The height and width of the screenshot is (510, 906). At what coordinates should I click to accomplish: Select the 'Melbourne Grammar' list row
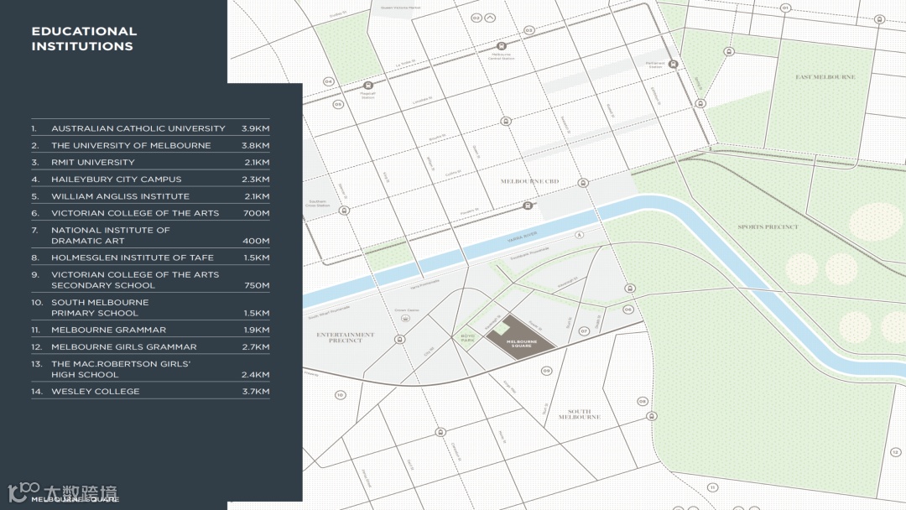(x=150, y=330)
